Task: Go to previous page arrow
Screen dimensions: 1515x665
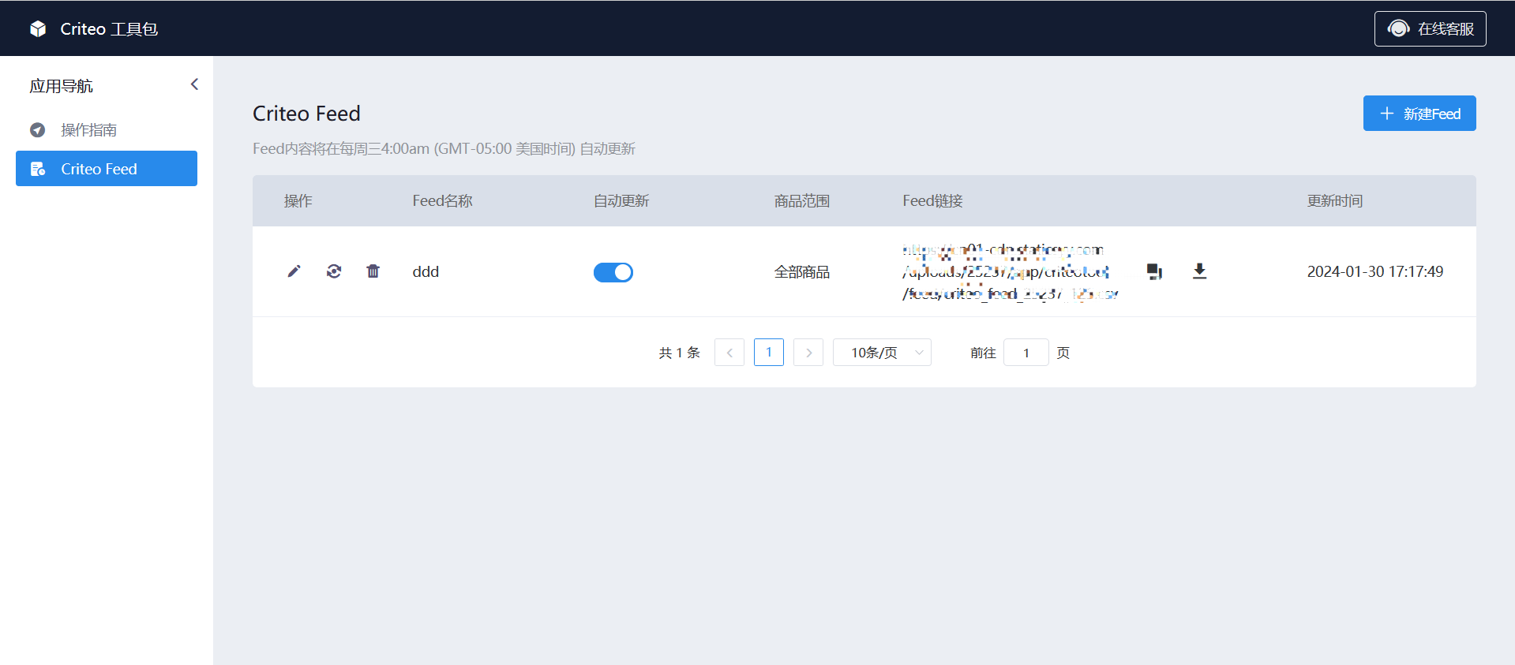Action: point(729,353)
